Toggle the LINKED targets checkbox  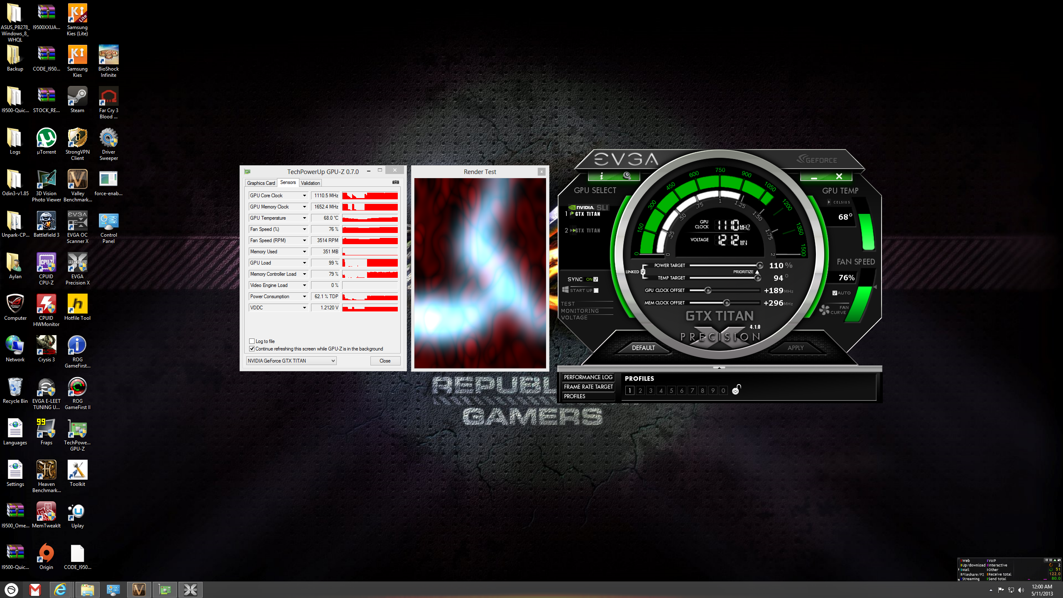[x=643, y=272]
